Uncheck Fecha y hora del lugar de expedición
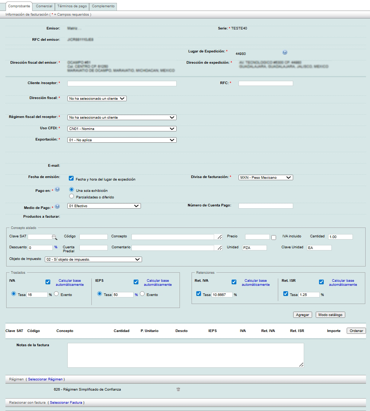Viewport: 370px width, 411px height. coord(71,178)
